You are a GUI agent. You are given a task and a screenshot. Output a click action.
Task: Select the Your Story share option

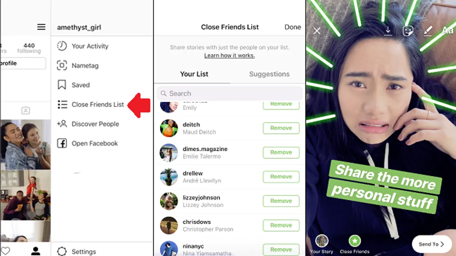(321, 244)
